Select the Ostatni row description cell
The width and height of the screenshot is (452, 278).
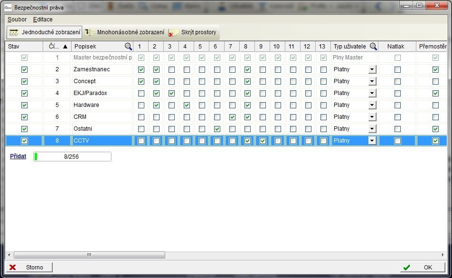pos(102,129)
